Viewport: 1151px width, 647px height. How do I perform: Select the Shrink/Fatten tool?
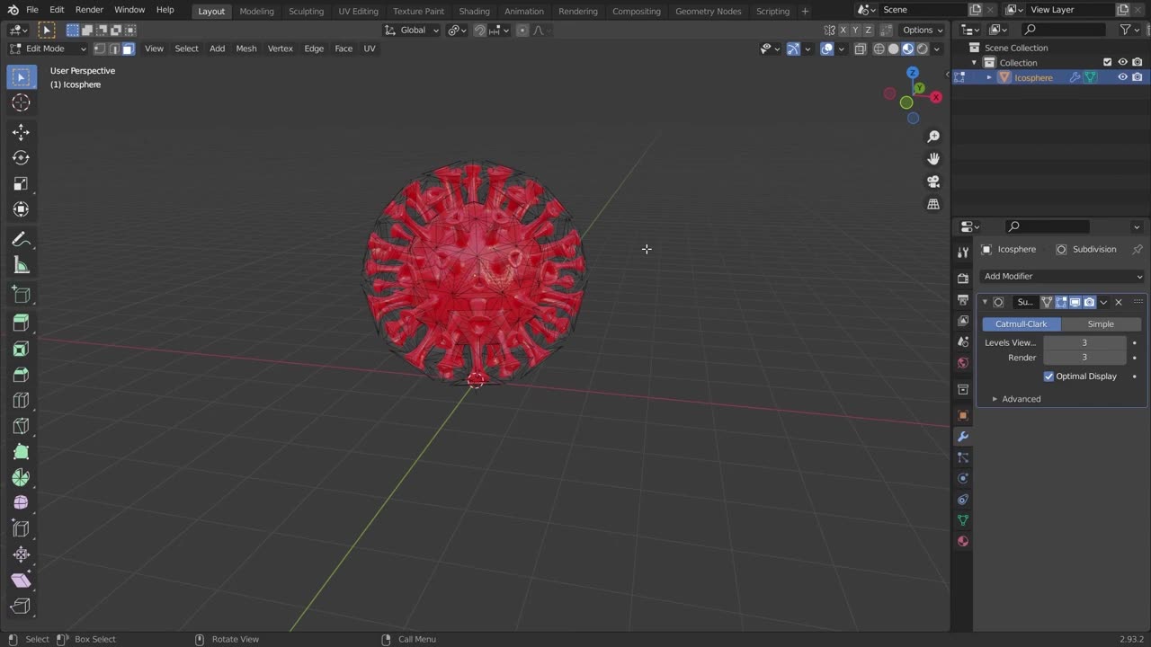tap(21, 555)
